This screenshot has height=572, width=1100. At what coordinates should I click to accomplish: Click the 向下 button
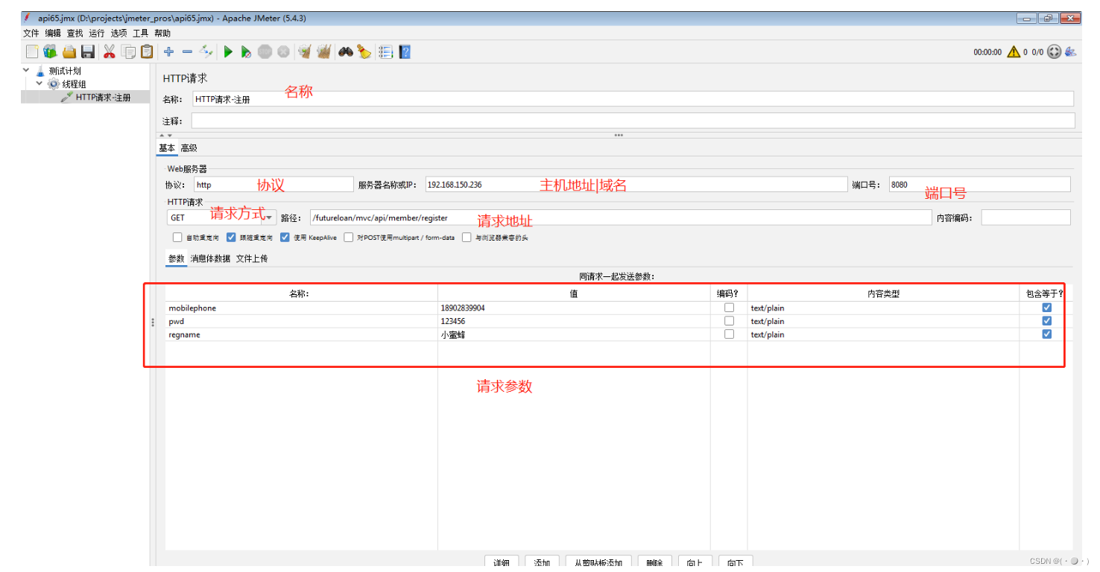[736, 563]
